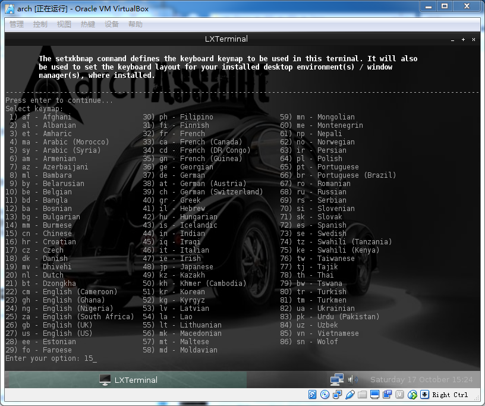Maximize LXTerminal using the plus button
The image size is (485, 406).
463,40
